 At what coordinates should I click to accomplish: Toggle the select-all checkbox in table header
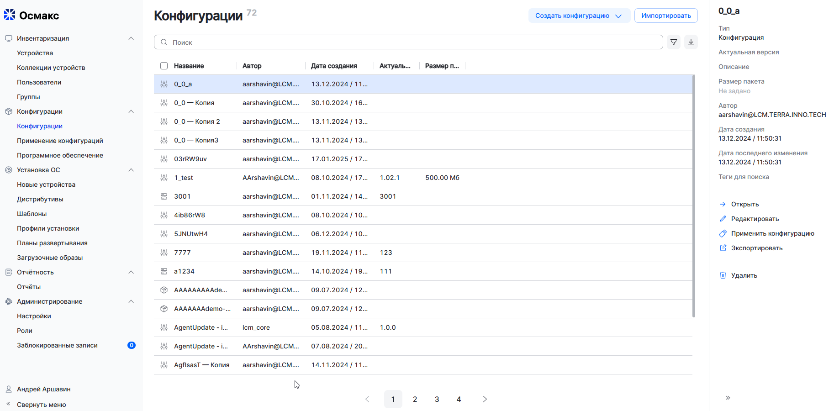click(164, 66)
